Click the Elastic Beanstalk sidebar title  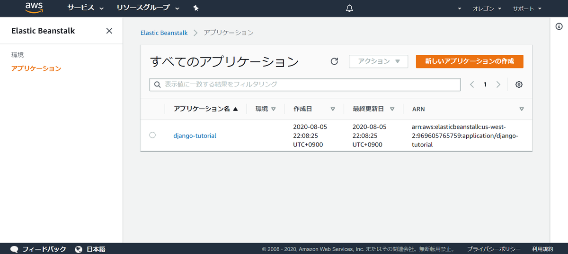click(43, 31)
